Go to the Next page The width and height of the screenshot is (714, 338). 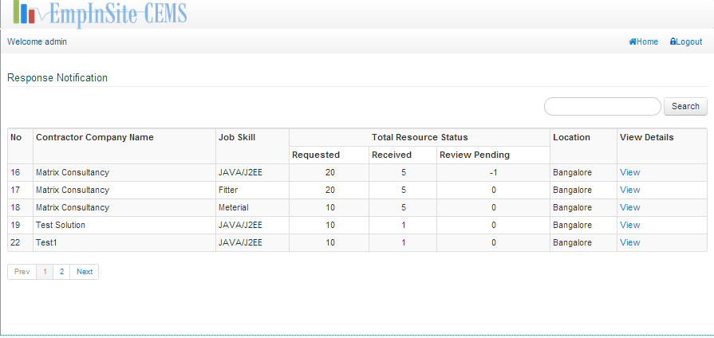85,272
